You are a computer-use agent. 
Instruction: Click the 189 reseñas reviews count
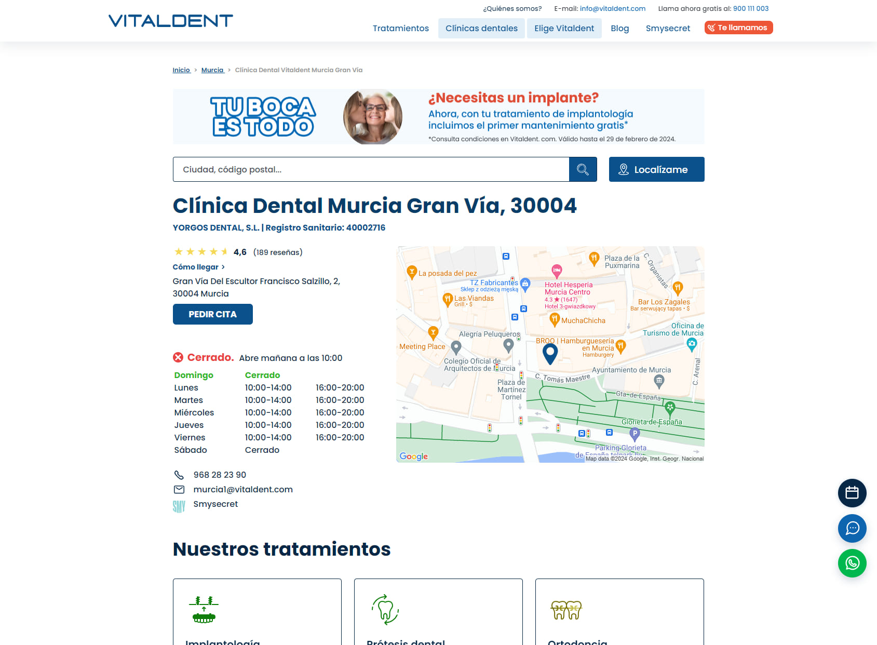coord(278,252)
